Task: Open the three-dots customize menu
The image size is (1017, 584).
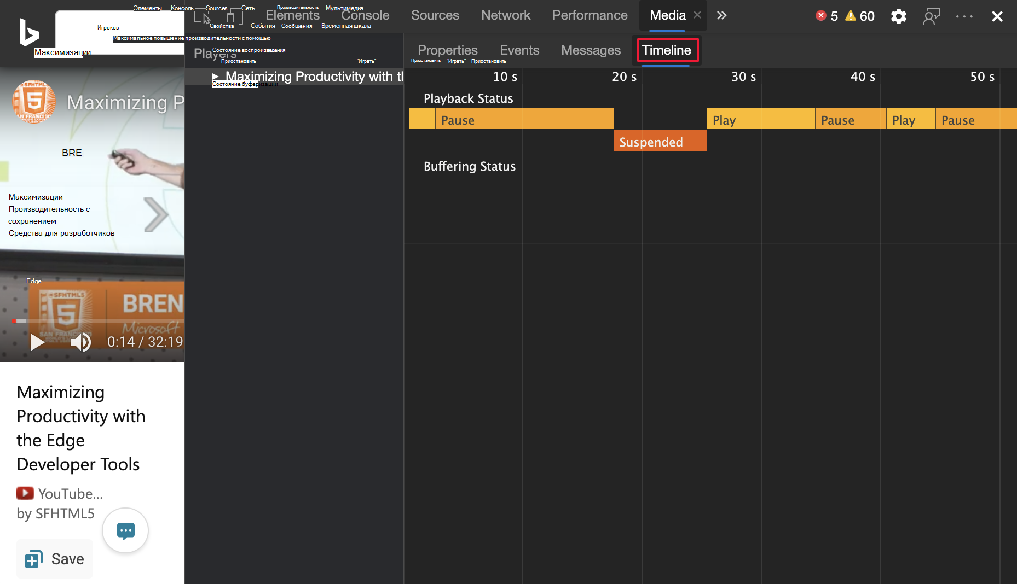Action: click(964, 16)
